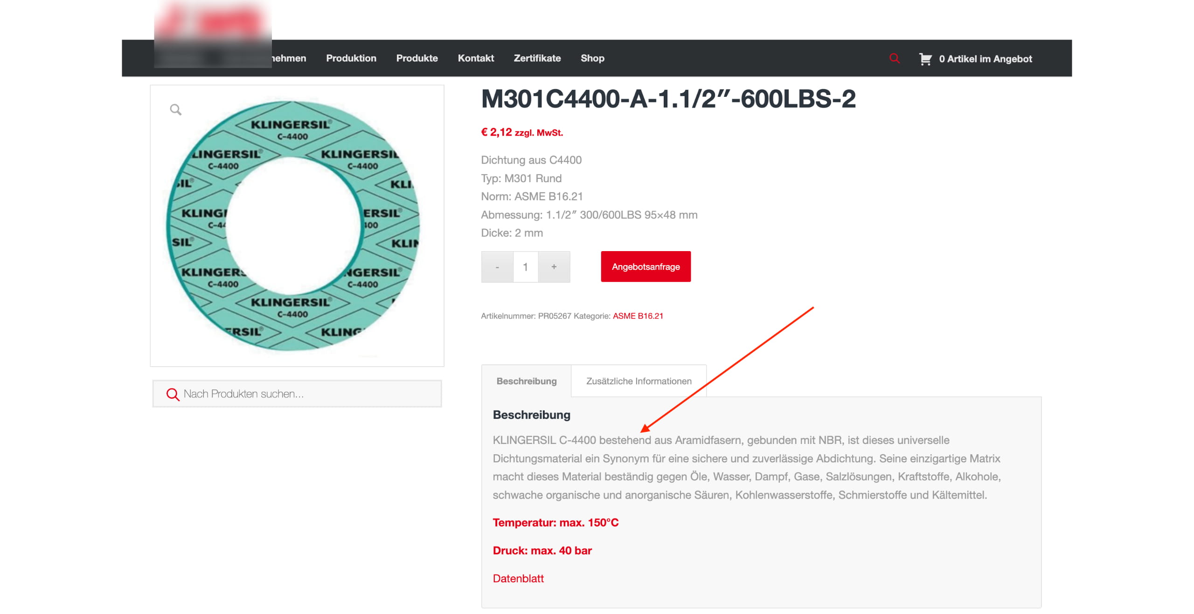Open the Shop menu item
Viewport: 1194px width, 614px height.
pyautogui.click(x=592, y=58)
